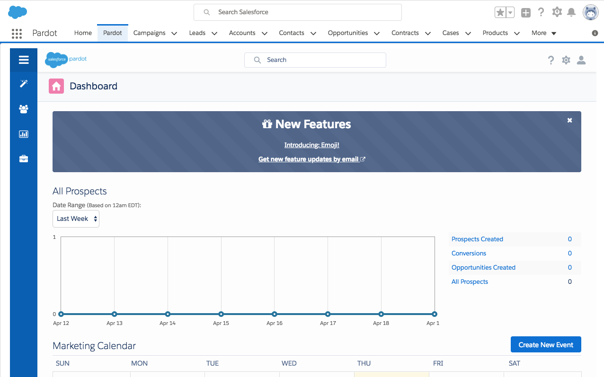Open Salesforce Setup gear icon
The image size is (604, 377).
(x=557, y=12)
